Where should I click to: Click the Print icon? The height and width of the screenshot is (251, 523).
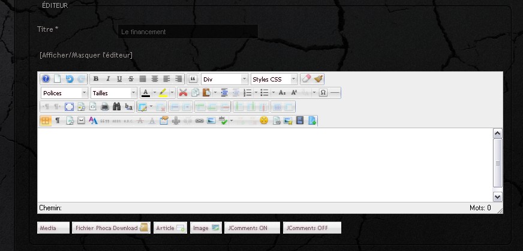pyautogui.click(x=104, y=107)
